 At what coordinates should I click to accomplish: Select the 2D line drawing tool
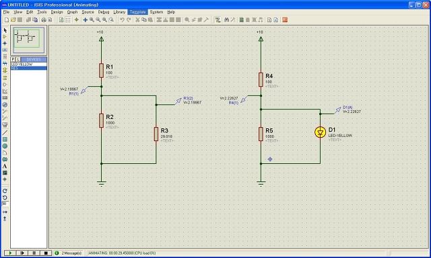click(x=5, y=133)
